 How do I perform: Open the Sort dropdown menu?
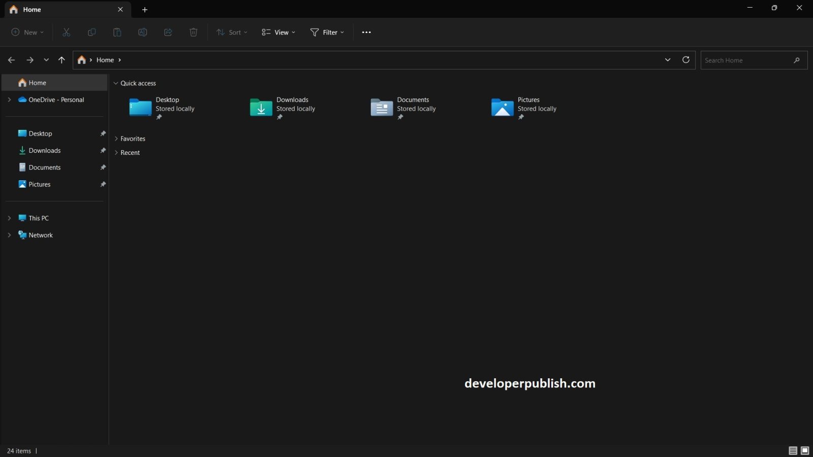231,32
